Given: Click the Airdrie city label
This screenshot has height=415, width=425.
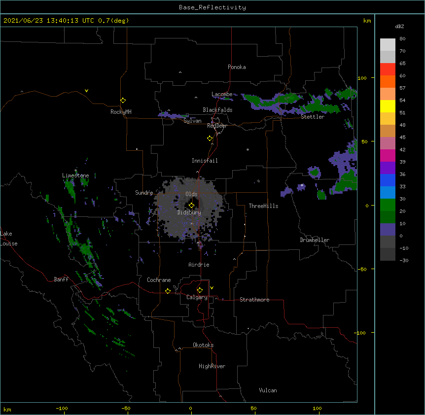Looking at the screenshot, I should tap(199, 265).
